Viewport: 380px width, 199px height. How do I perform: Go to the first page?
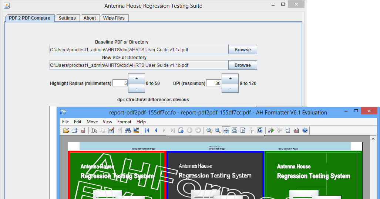pos(147,131)
